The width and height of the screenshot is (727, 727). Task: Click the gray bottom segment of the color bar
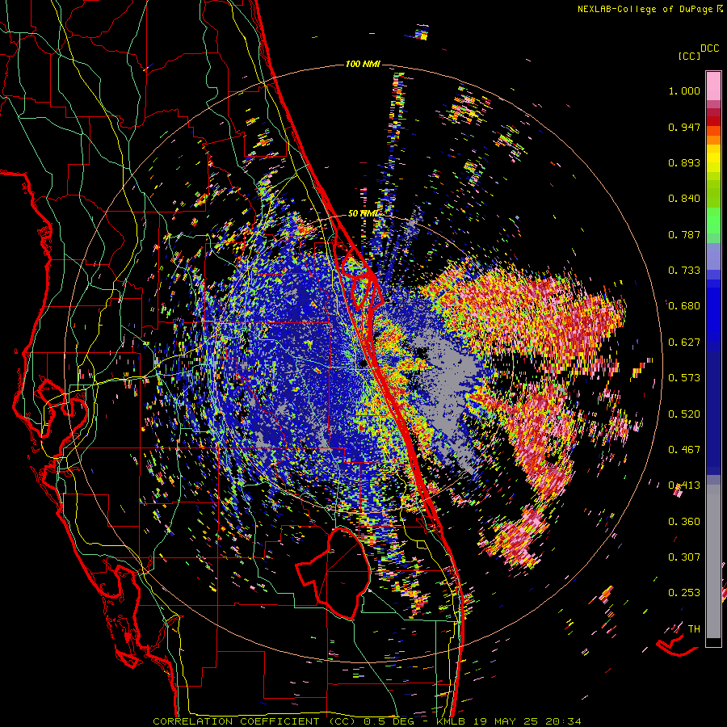coord(713,561)
